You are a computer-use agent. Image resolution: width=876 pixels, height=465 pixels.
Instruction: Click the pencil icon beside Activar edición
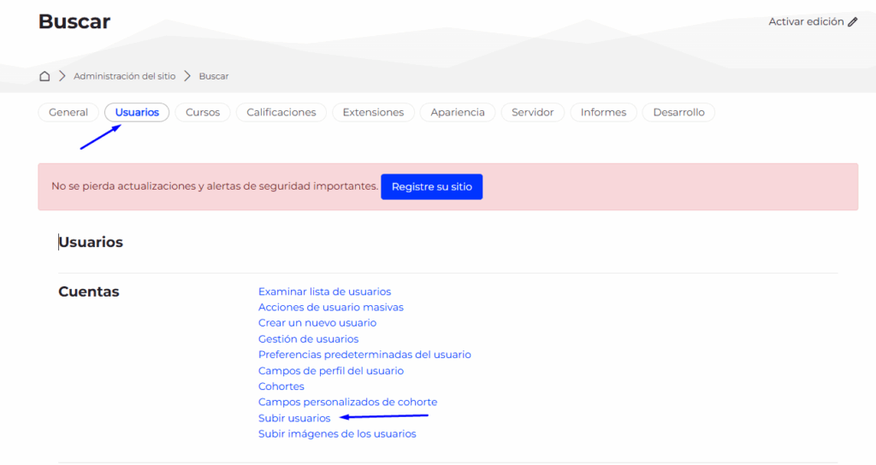852,22
